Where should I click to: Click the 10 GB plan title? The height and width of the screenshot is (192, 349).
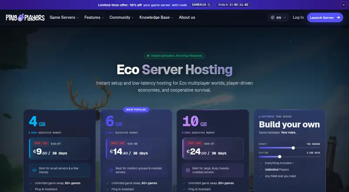195,122
